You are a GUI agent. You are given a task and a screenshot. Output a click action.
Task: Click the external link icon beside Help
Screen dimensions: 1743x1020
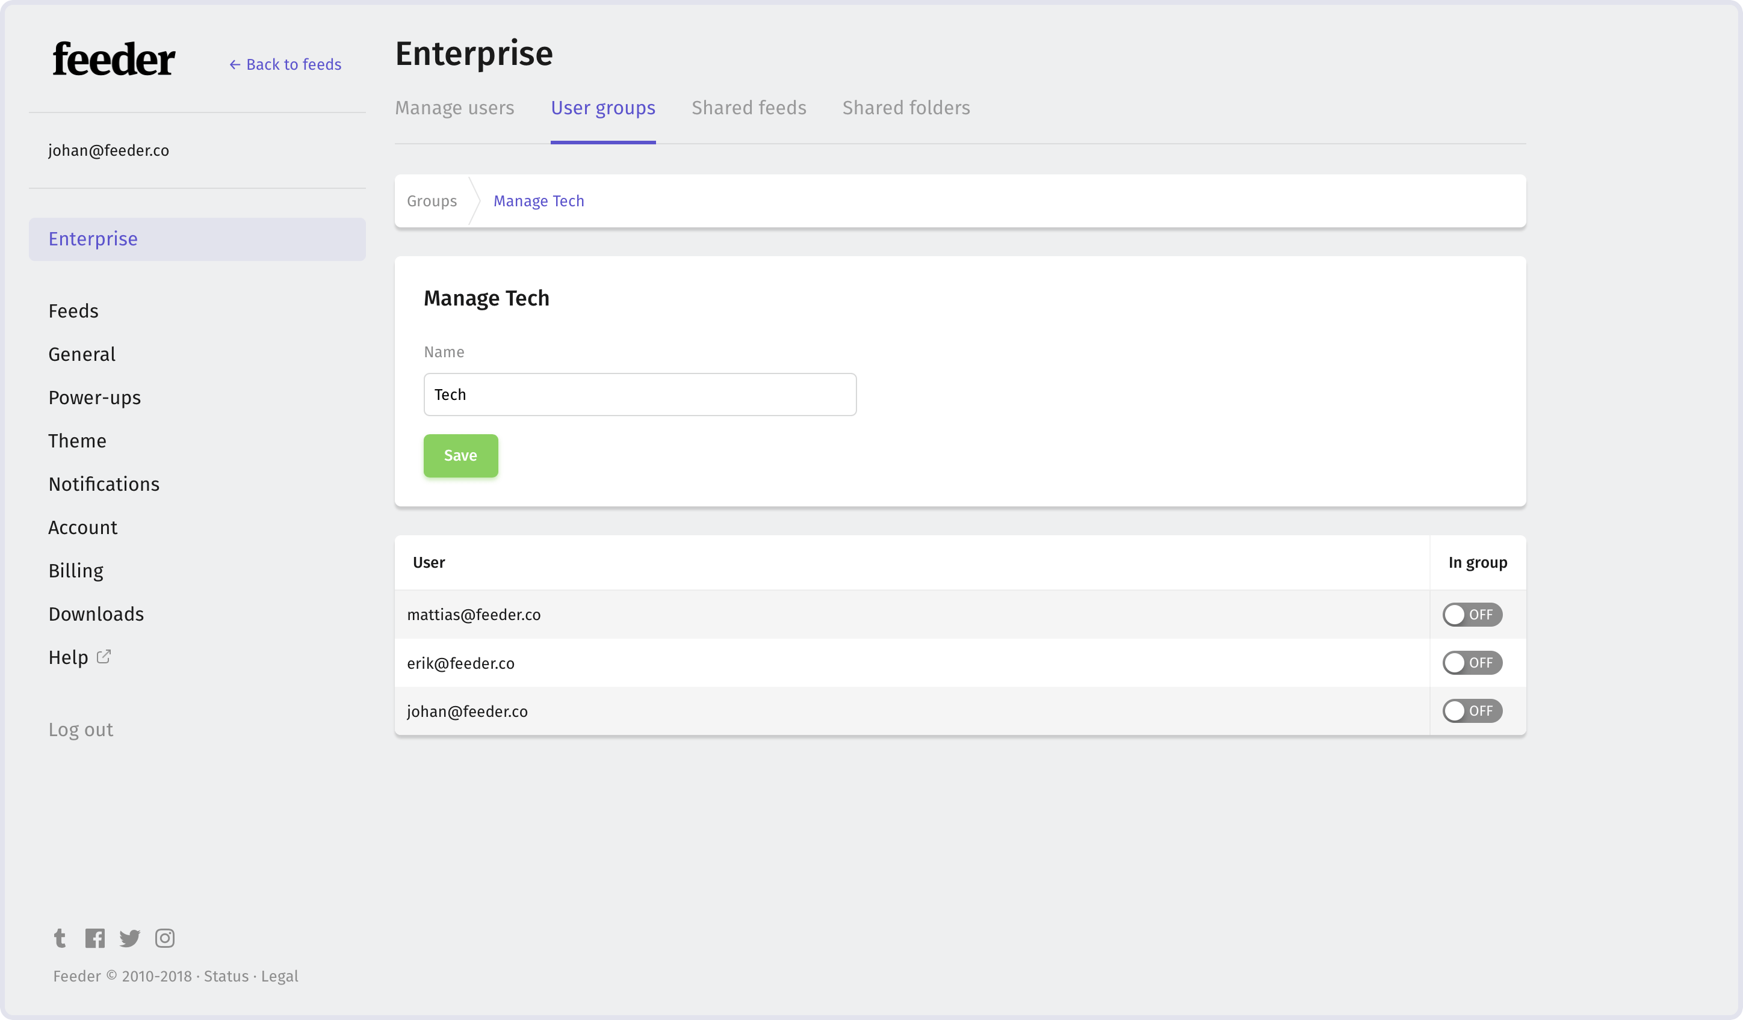pyautogui.click(x=104, y=657)
